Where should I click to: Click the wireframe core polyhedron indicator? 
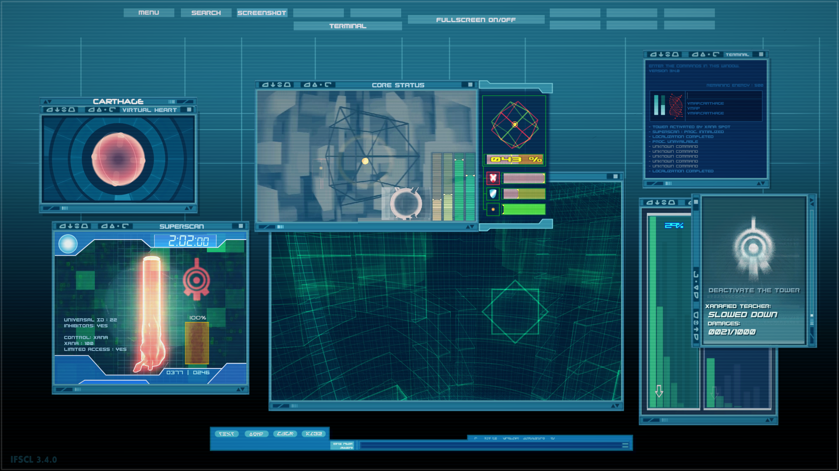515,125
